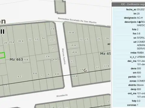Click parcel 18 A
Image resolution: width=145 pixels, height=108 pixels.
74,52
